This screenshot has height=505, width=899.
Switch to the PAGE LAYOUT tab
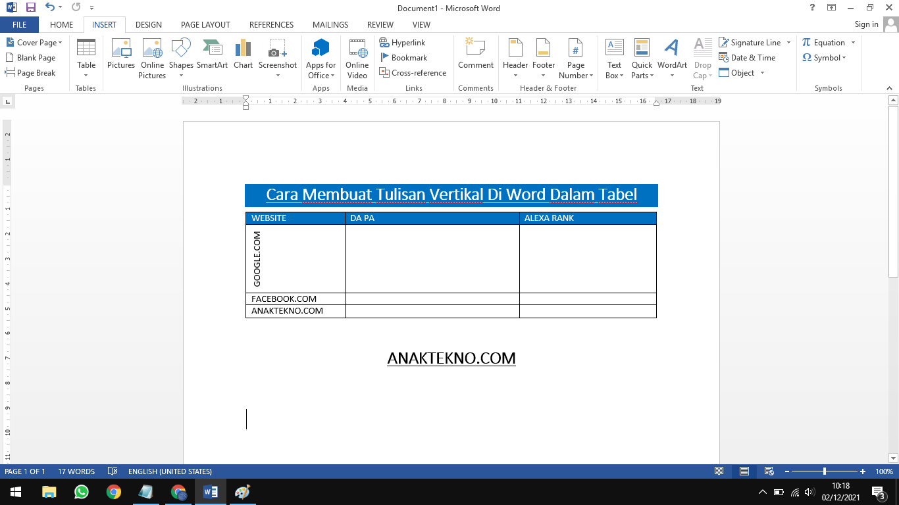pyautogui.click(x=205, y=25)
